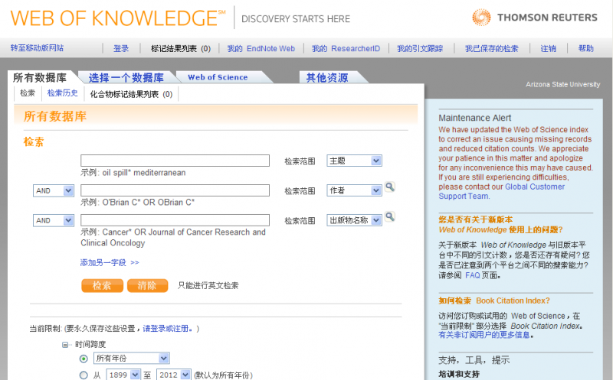This screenshot has height=380, width=613.
Task: Click the 培训和支持 heading
Action: point(459,374)
